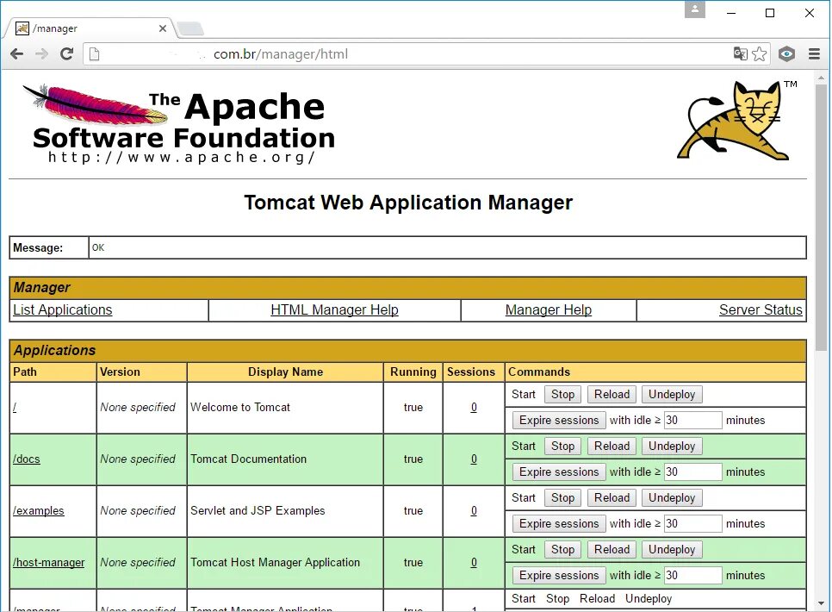This screenshot has width=832, height=612.
Task: Undeploy the Tomcat Documentation application
Action: pyautogui.click(x=672, y=446)
